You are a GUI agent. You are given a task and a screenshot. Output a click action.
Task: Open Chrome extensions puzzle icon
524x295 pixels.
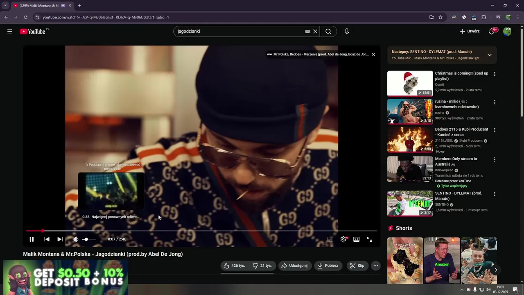483,17
